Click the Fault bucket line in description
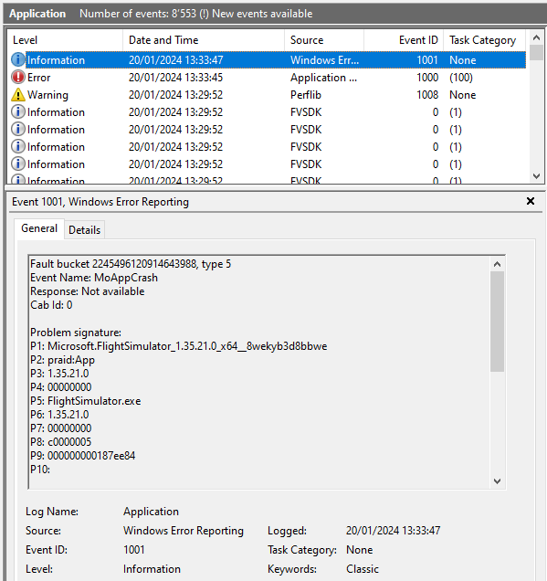The width and height of the screenshot is (547, 581). [x=131, y=264]
